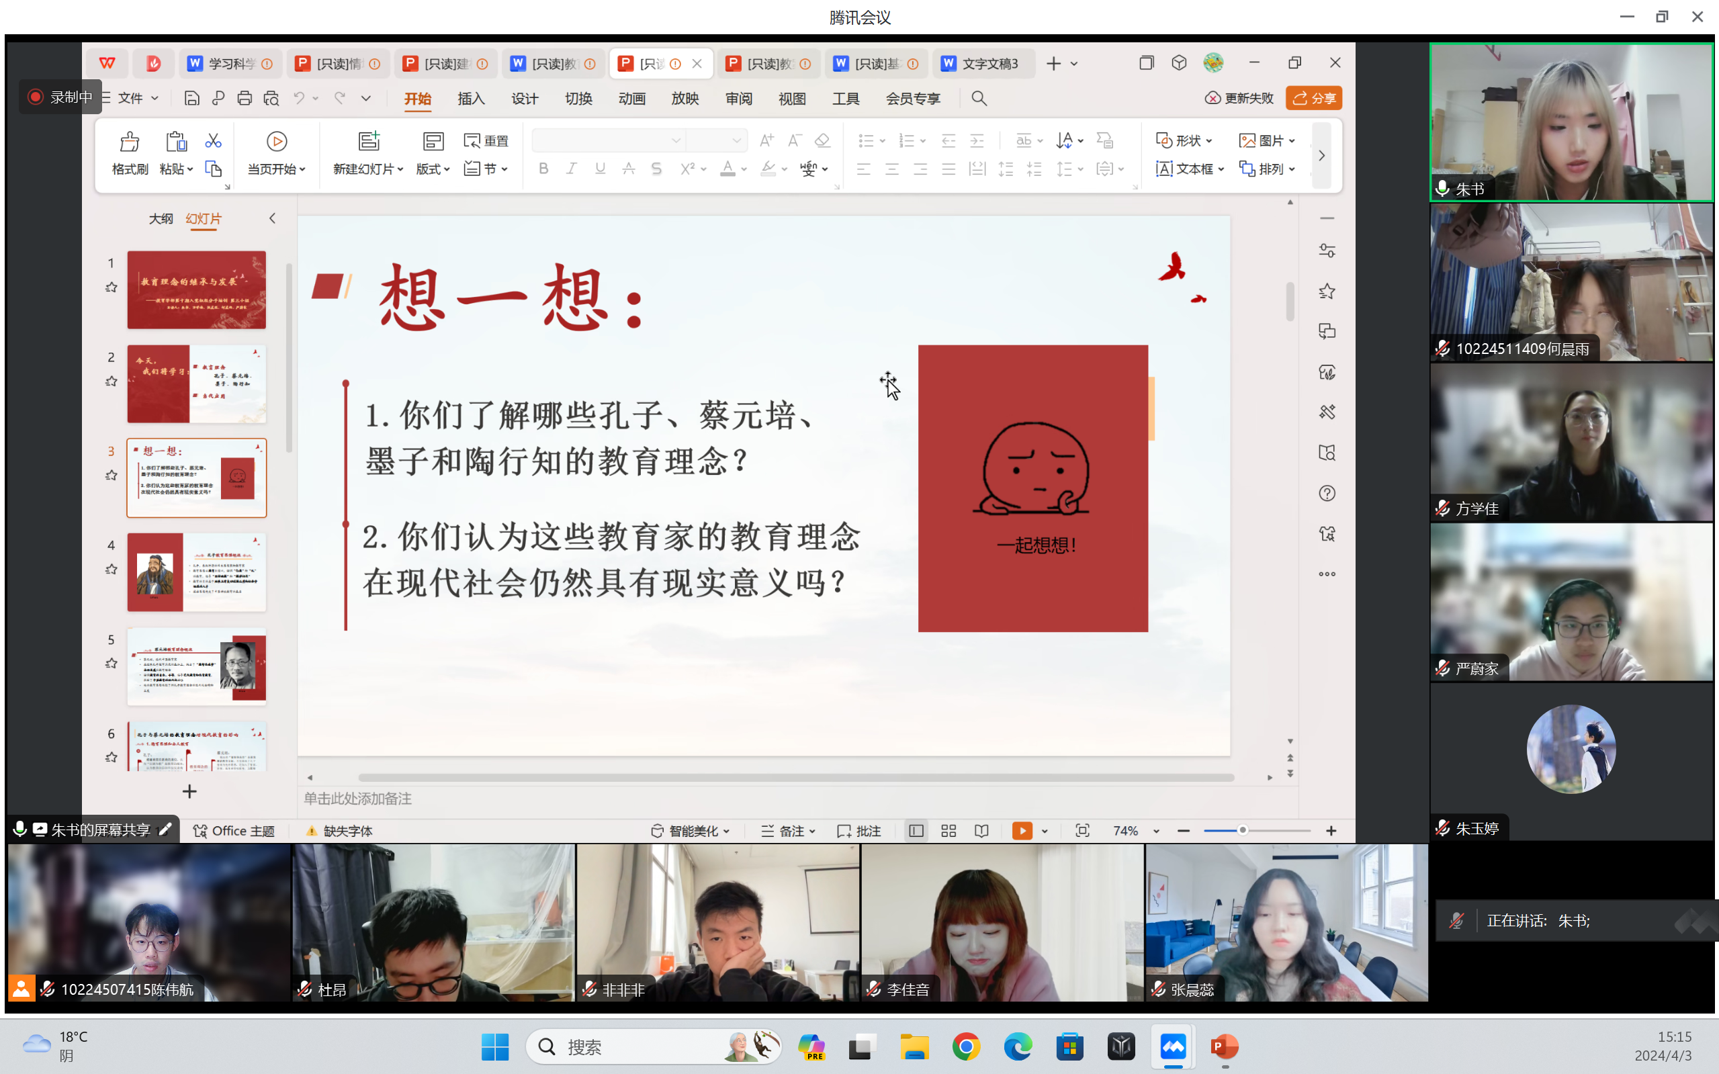Open Chrome from the Windows taskbar
1719x1074 pixels.
pos(966,1047)
